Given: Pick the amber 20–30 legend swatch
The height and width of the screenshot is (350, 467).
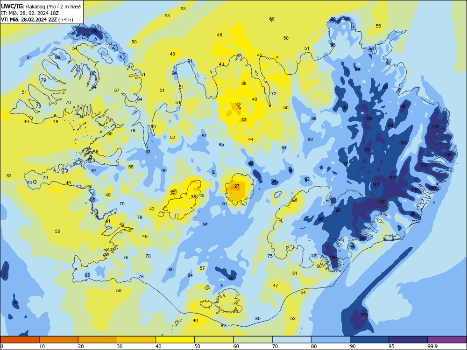Looking at the screenshot, I should (x=98, y=340).
